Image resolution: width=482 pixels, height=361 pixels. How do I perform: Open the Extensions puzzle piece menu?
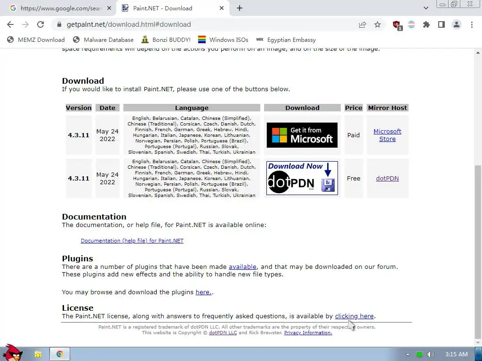pyautogui.click(x=426, y=24)
